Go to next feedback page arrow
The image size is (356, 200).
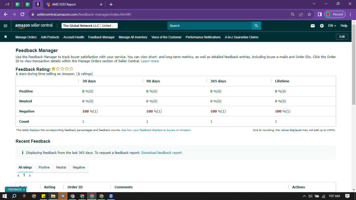click(30, 176)
